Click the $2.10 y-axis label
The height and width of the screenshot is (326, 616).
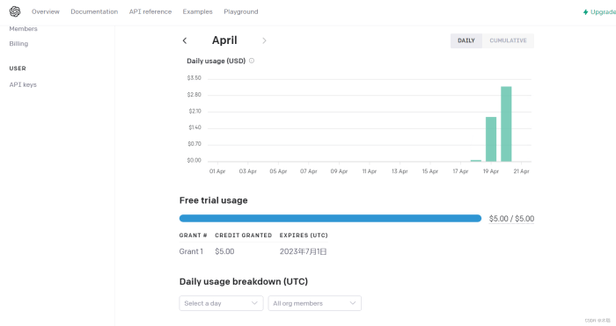pos(194,111)
